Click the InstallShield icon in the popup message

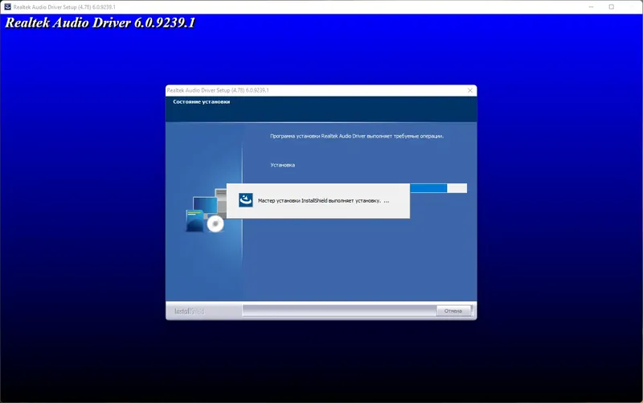246,200
